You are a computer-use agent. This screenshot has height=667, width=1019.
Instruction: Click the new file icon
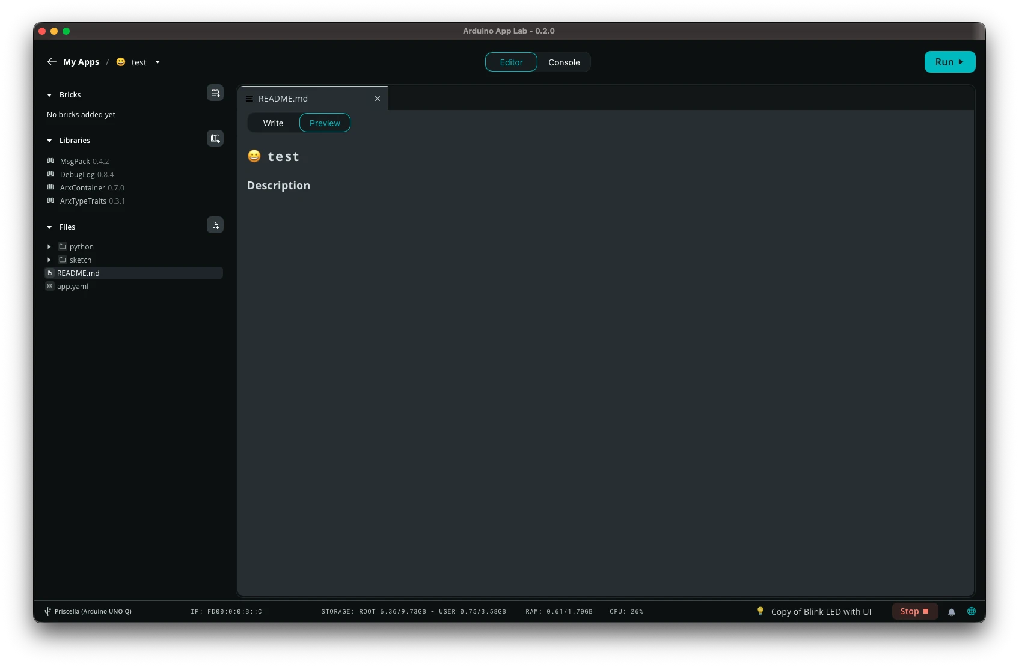[x=215, y=225]
